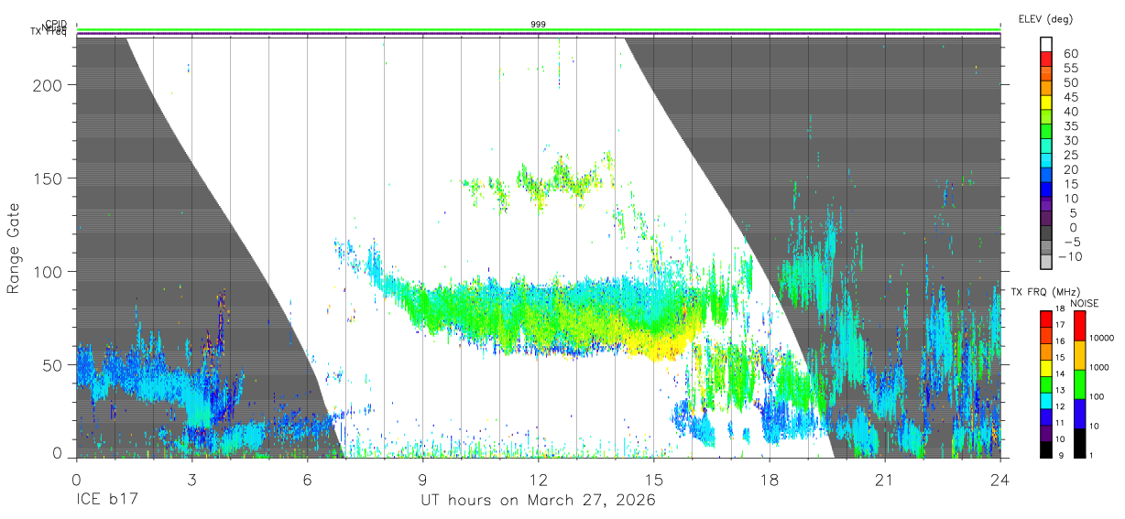Viewport: 1125px width, 519px height.
Task: Select the red segment of the ELEV color bar
Action: click(x=1047, y=59)
